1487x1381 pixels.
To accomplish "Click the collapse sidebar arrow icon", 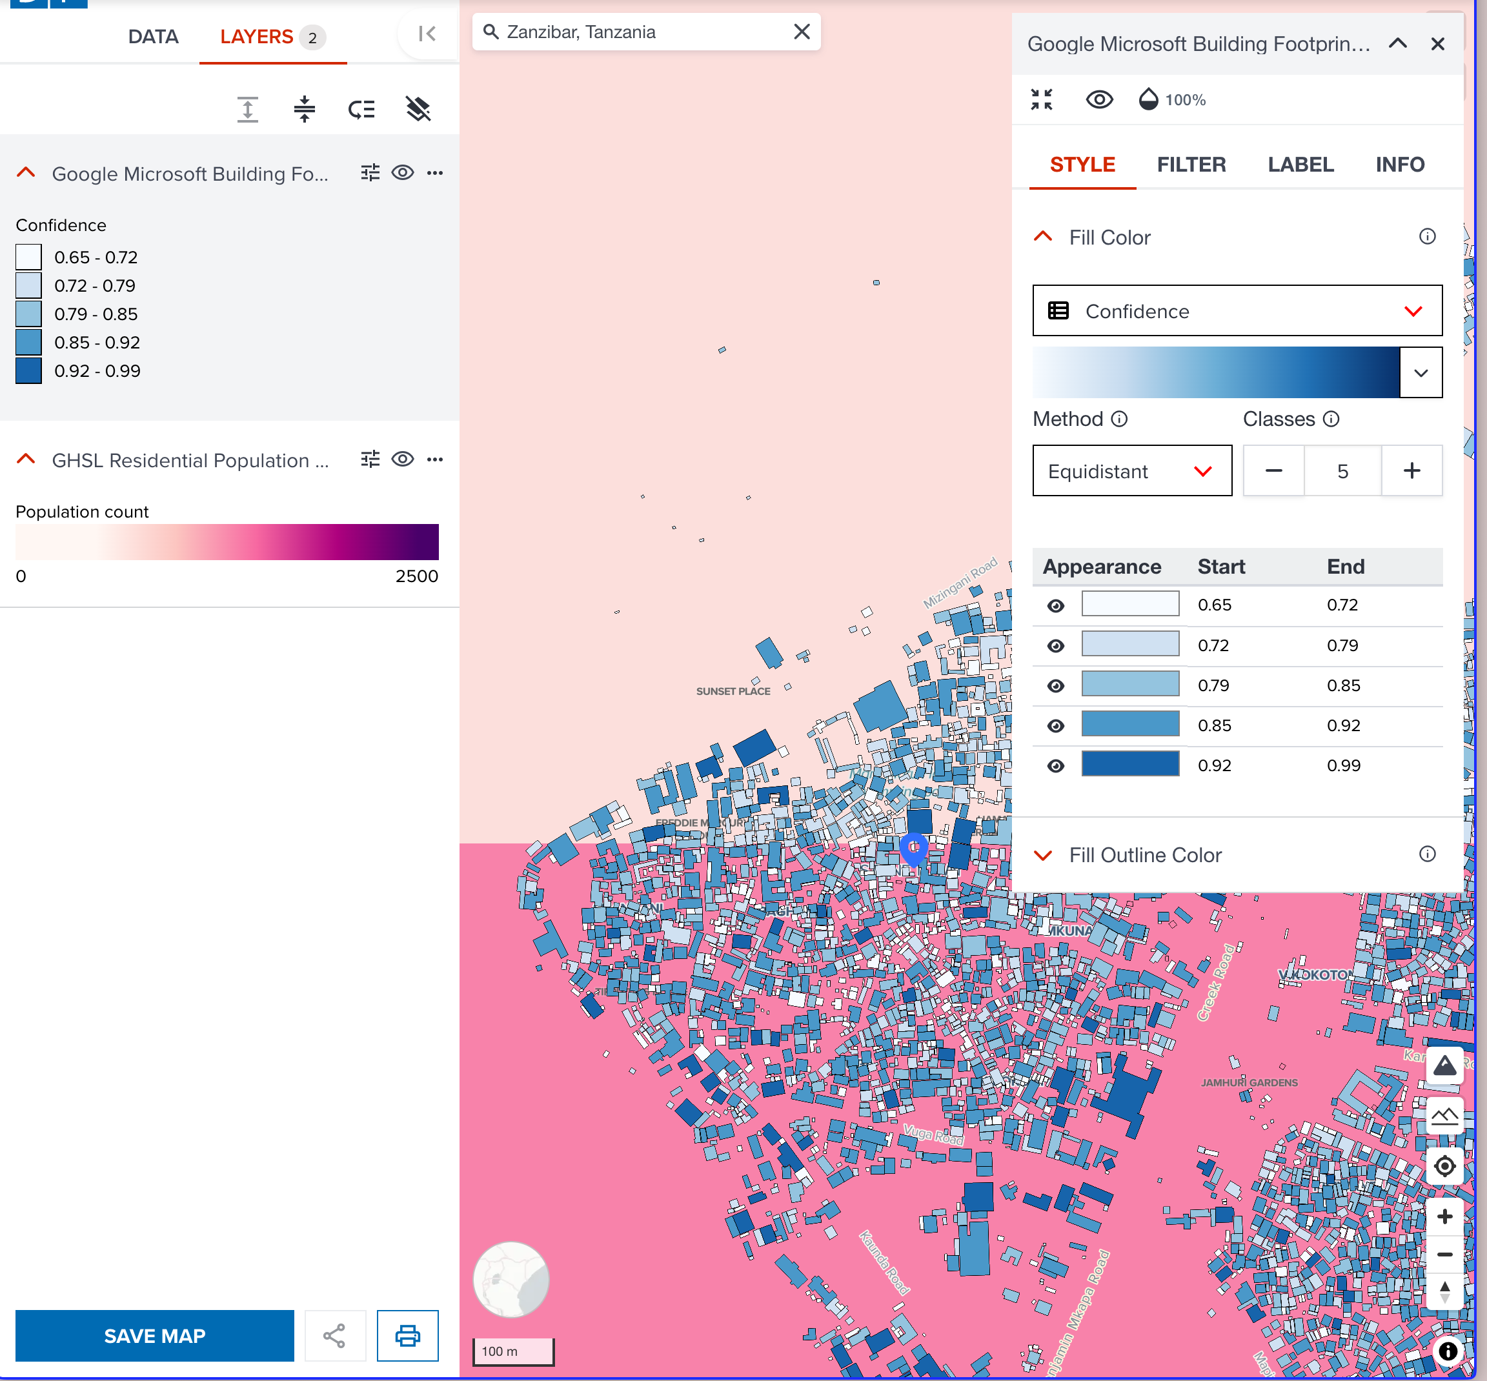I will tap(426, 34).
